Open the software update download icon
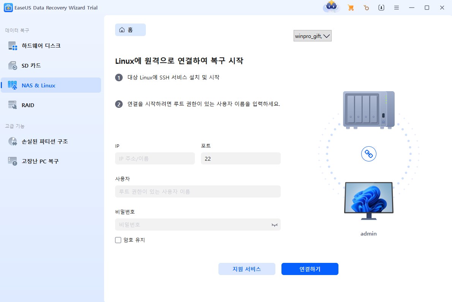The width and height of the screenshot is (452, 302). click(x=381, y=7)
